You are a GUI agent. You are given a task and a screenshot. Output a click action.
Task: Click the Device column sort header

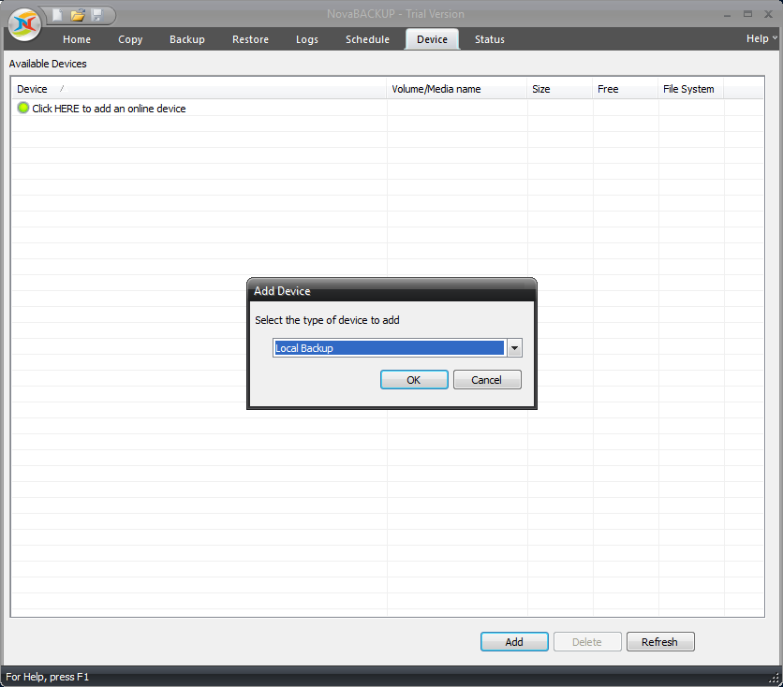tap(31, 88)
